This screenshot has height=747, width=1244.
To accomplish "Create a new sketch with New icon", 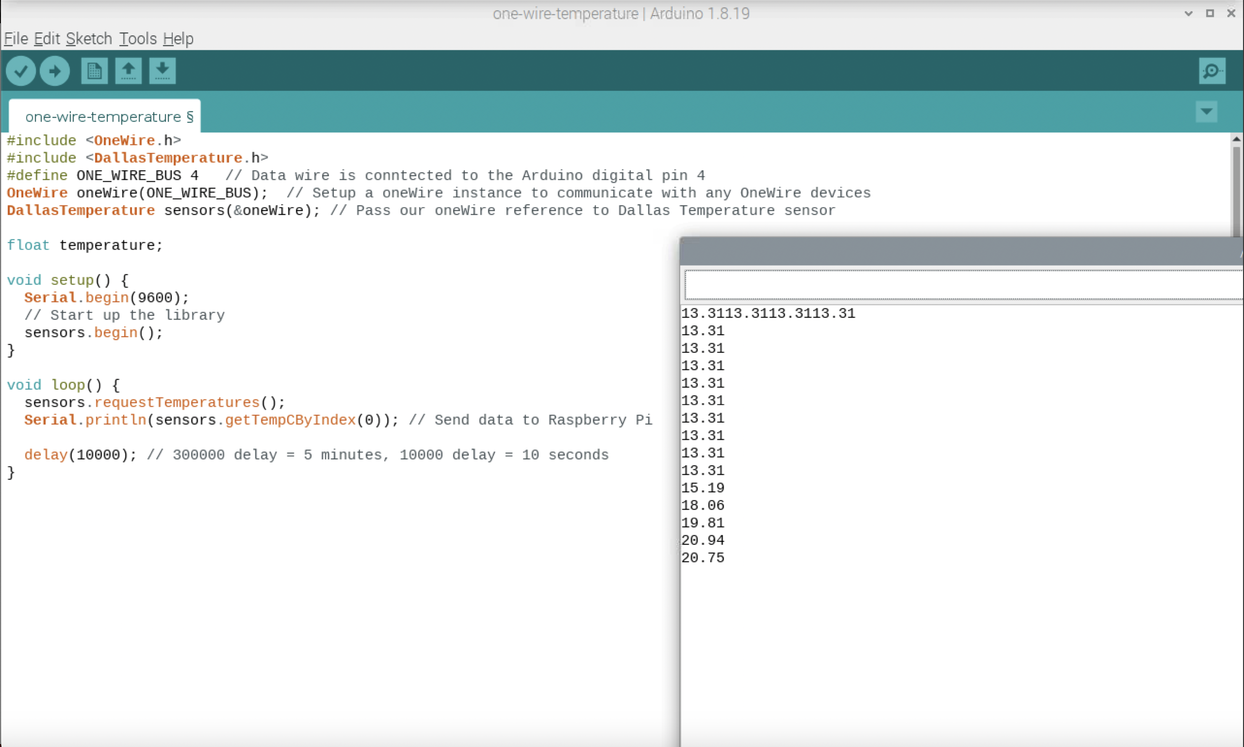I will (x=94, y=71).
